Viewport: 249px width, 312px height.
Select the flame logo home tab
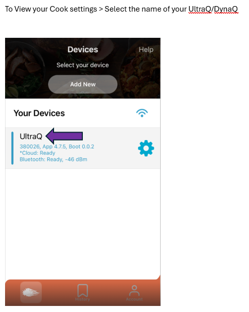click(x=31, y=292)
